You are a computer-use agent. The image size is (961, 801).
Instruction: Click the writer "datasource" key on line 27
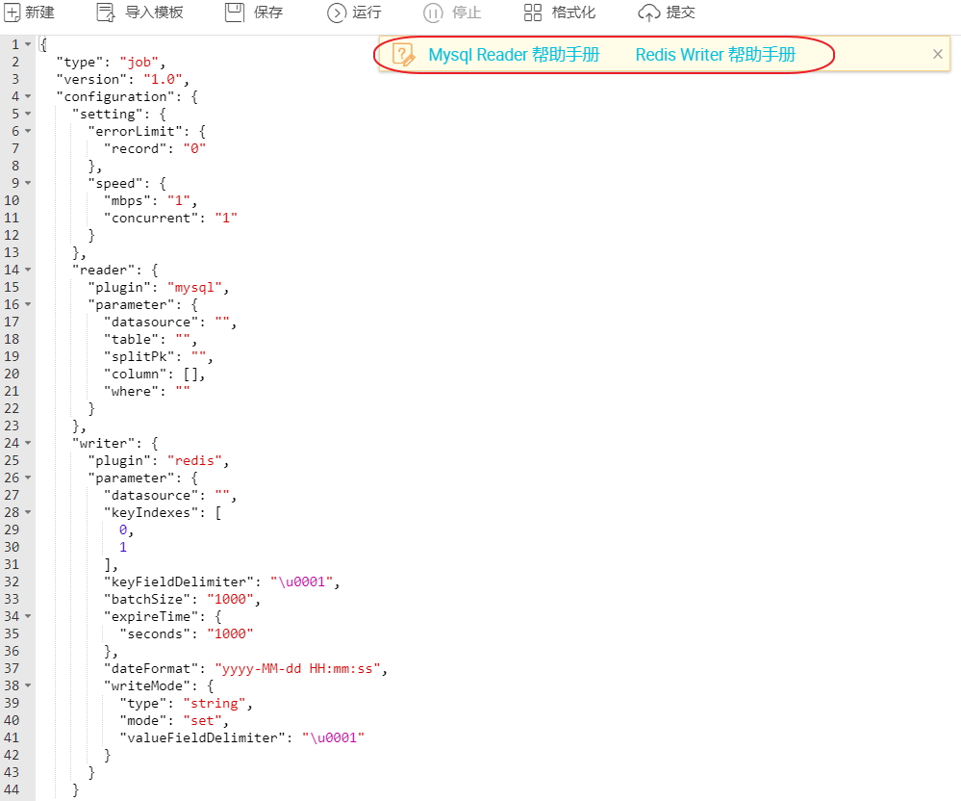151,495
